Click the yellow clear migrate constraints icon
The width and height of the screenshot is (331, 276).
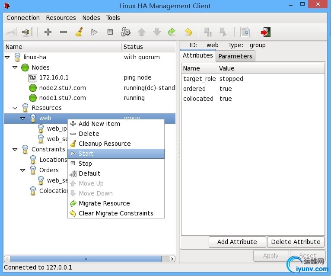point(188,32)
